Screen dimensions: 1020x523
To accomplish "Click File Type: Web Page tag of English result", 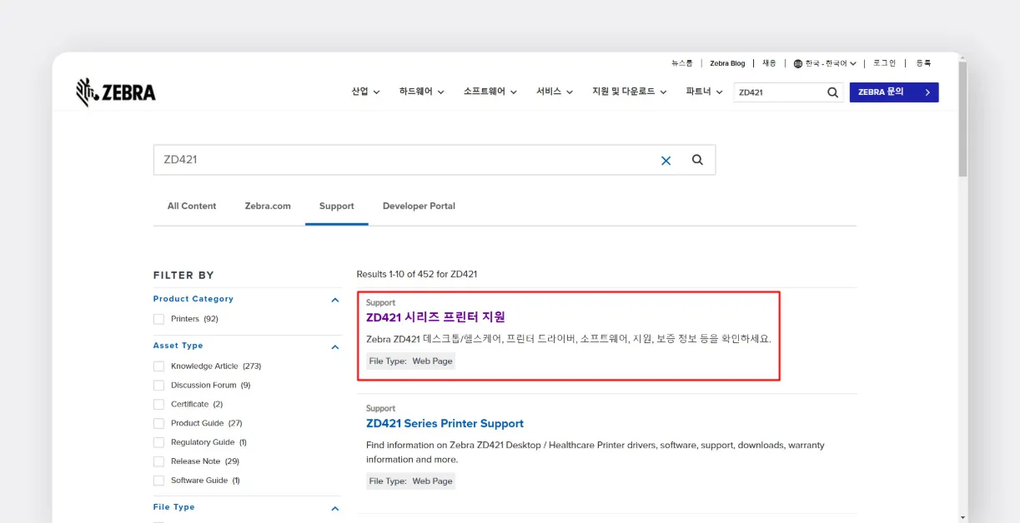I will coord(411,481).
